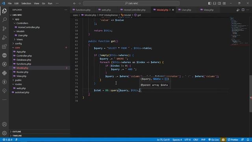Open autoload.php in the file tree

(22, 92)
